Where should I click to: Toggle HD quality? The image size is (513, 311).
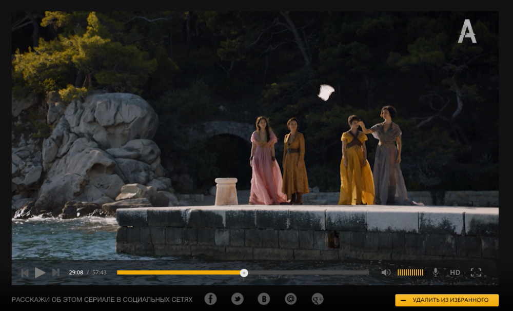(455, 273)
